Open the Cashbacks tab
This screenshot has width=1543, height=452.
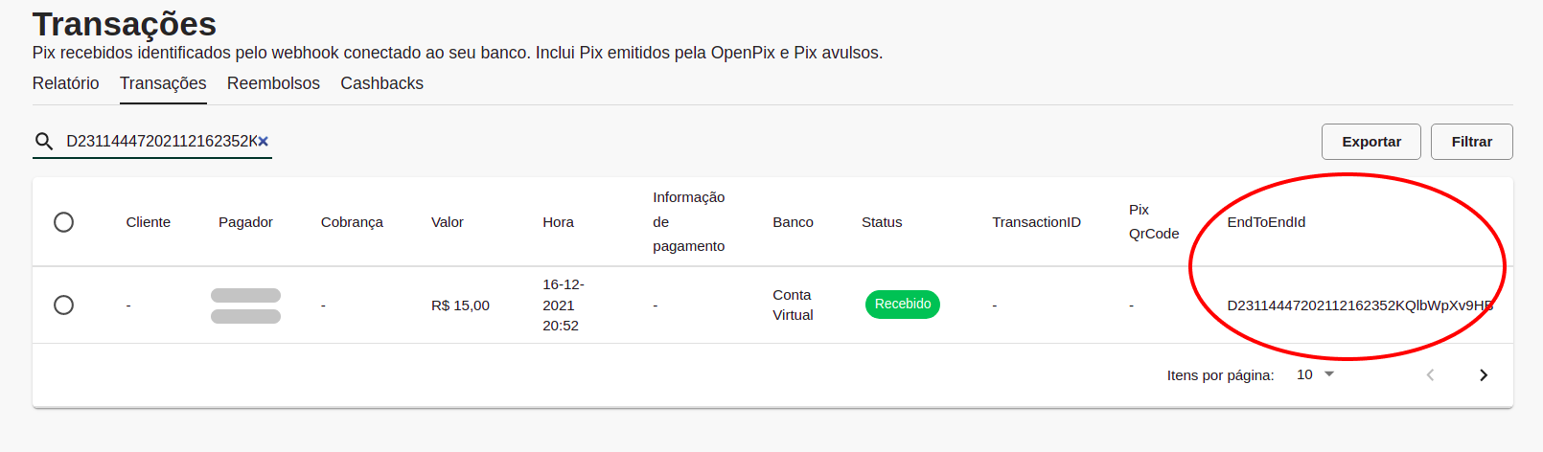tap(381, 83)
